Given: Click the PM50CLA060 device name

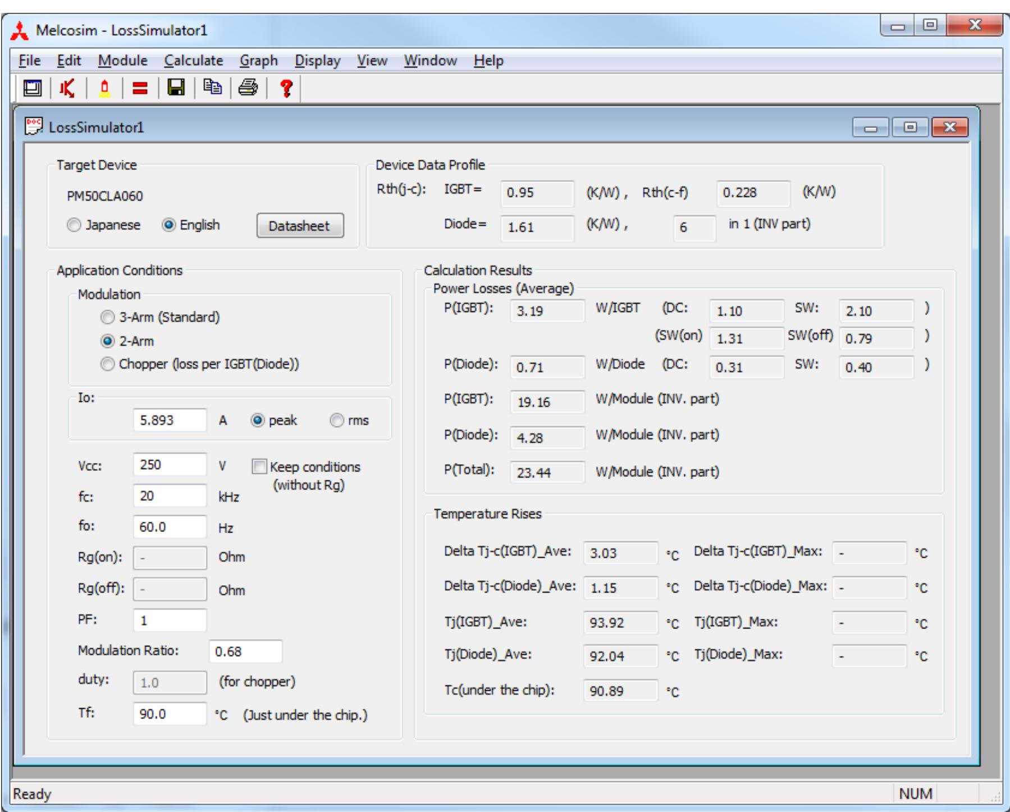Looking at the screenshot, I should tap(105, 196).
